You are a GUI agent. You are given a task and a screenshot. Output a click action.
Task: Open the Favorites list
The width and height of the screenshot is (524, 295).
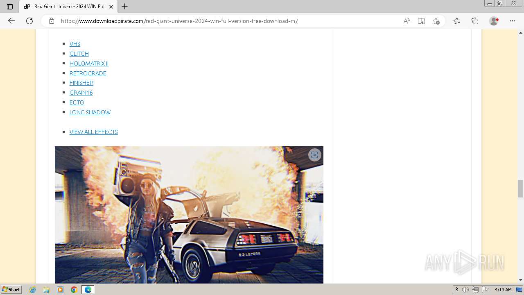(457, 21)
